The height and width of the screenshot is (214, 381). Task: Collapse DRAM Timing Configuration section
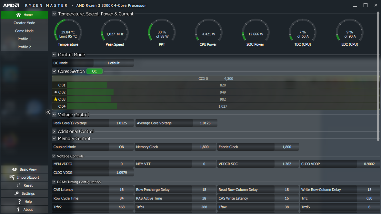click(54, 182)
